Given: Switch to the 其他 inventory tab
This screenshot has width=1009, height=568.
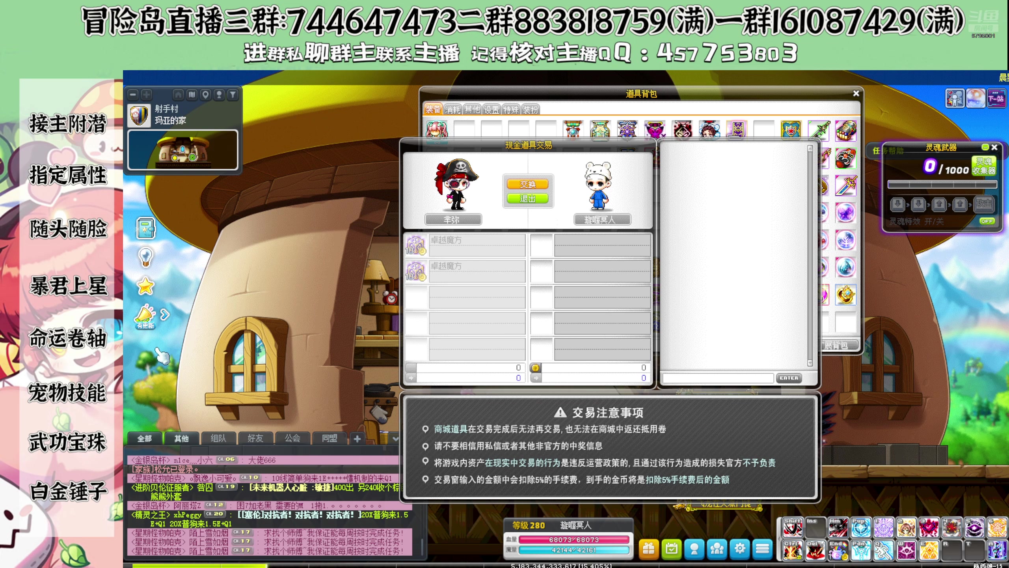Looking at the screenshot, I should point(472,110).
